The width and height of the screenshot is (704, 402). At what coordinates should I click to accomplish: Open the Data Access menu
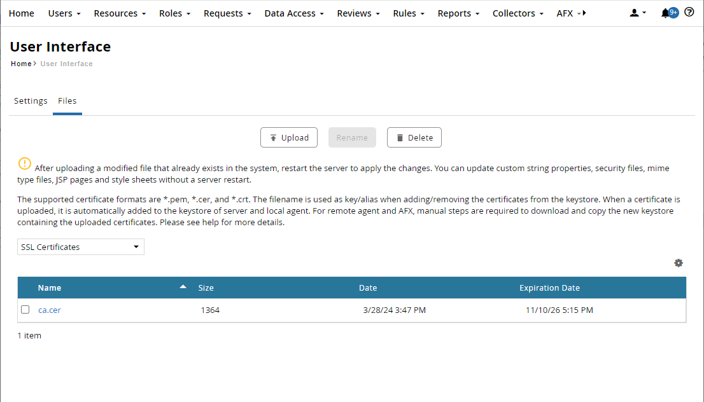coord(293,13)
